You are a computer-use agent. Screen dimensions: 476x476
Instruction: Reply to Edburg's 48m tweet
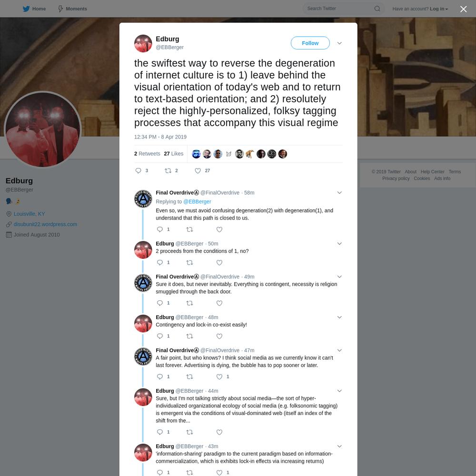pyautogui.click(x=159, y=336)
